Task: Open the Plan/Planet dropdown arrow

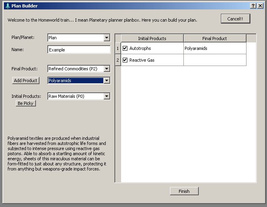Action: [x=106, y=38]
